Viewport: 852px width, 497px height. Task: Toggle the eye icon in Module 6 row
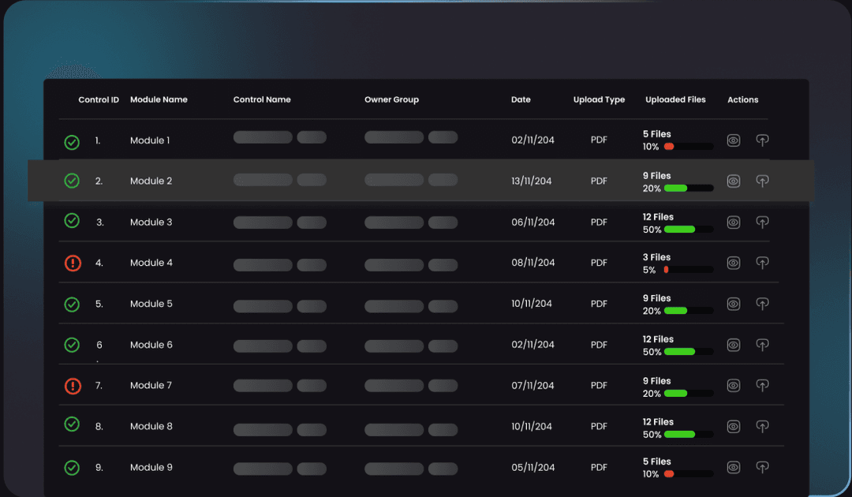pos(734,345)
